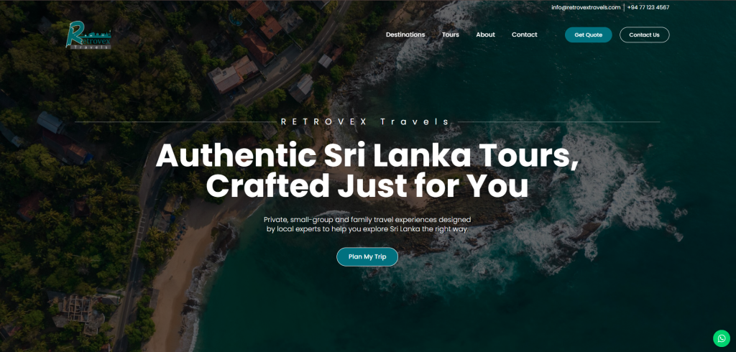
Task: Open the WhatsApp chat icon
Action: pos(722,338)
